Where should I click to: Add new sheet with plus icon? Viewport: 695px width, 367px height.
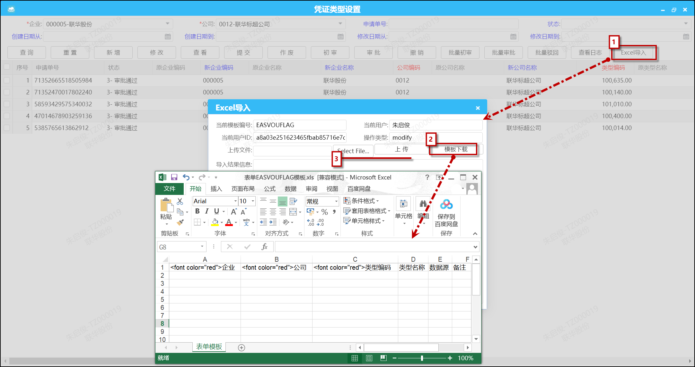pos(242,347)
